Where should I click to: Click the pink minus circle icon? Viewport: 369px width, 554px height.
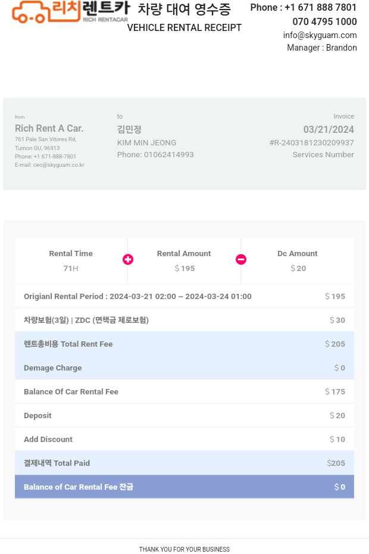241,260
